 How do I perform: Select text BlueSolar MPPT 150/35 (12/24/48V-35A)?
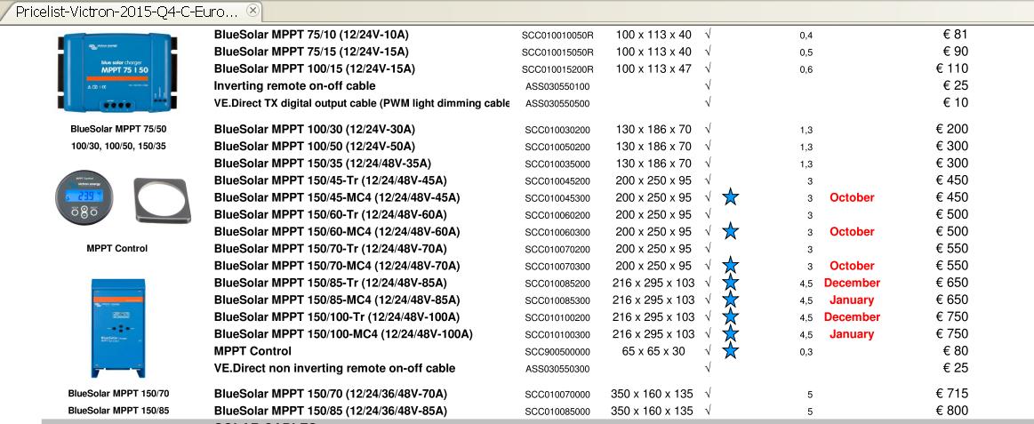(x=323, y=164)
